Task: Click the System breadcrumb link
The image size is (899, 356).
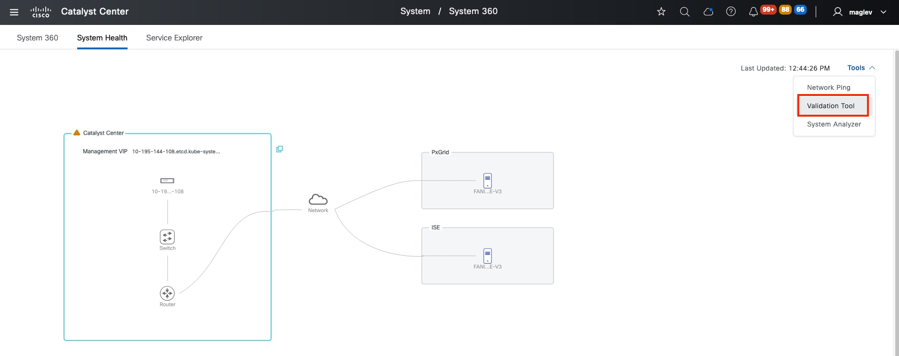Action: coord(415,11)
